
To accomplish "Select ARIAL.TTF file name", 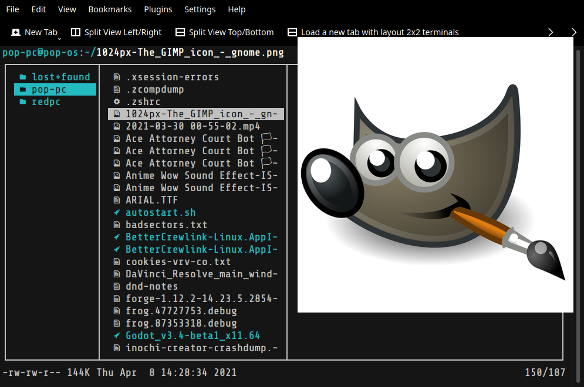I will click(152, 200).
